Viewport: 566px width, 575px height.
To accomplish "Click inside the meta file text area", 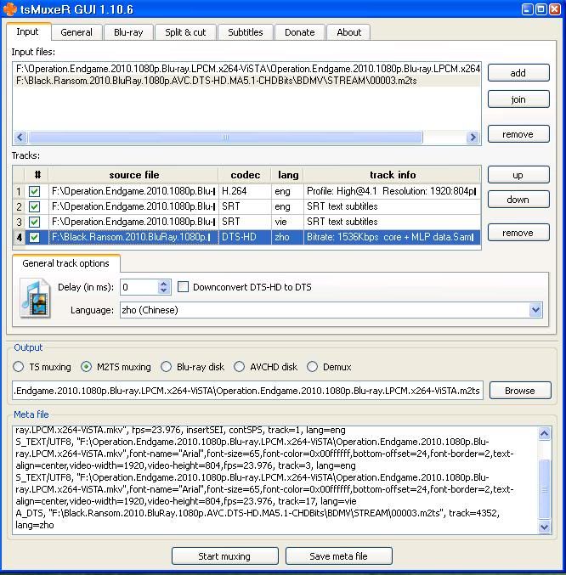I will [276, 481].
